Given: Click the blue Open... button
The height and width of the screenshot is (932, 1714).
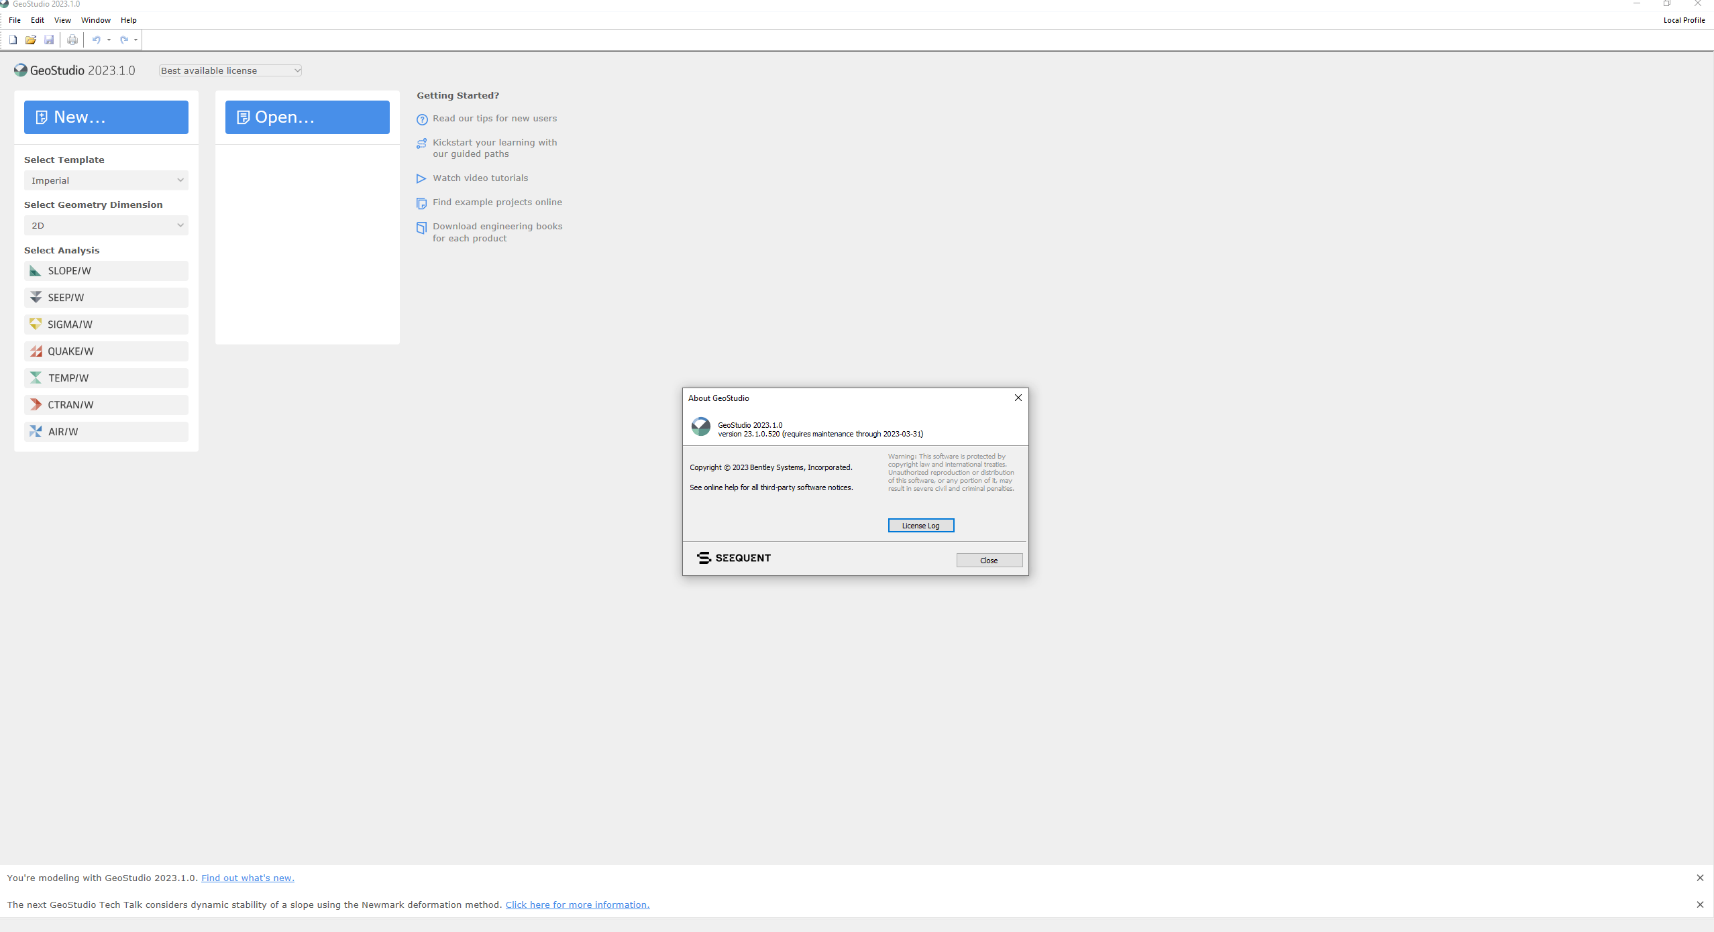Looking at the screenshot, I should pyautogui.click(x=307, y=117).
